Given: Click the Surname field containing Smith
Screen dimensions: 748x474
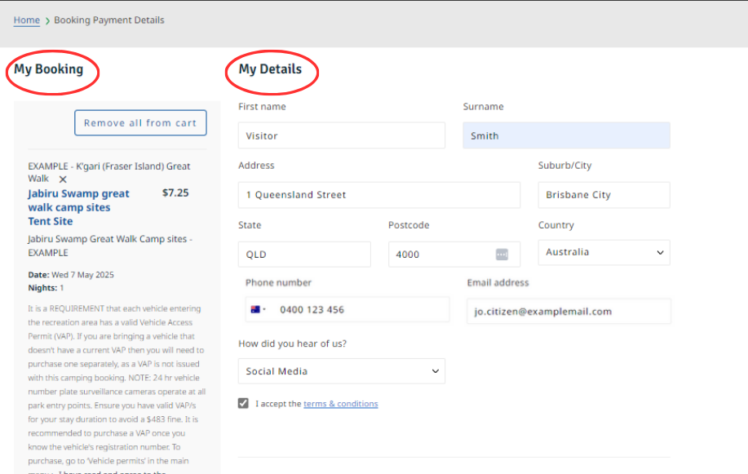Looking at the screenshot, I should click(x=566, y=135).
